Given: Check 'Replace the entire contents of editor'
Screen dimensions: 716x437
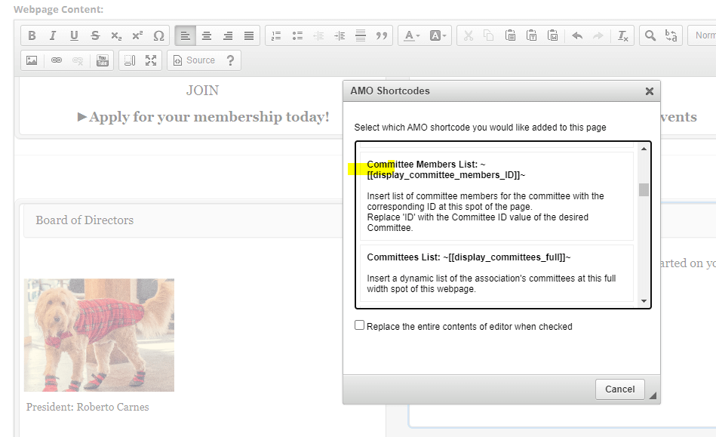Looking at the screenshot, I should click(360, 326).
